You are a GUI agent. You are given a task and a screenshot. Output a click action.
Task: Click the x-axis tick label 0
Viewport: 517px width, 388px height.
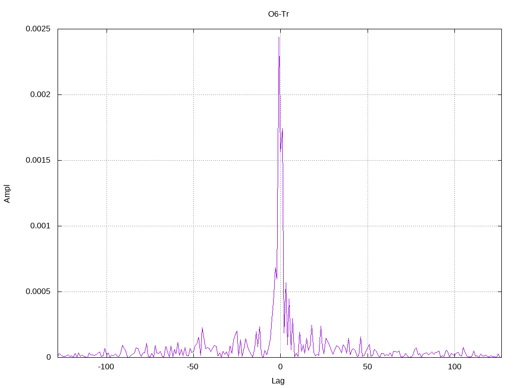280,367
